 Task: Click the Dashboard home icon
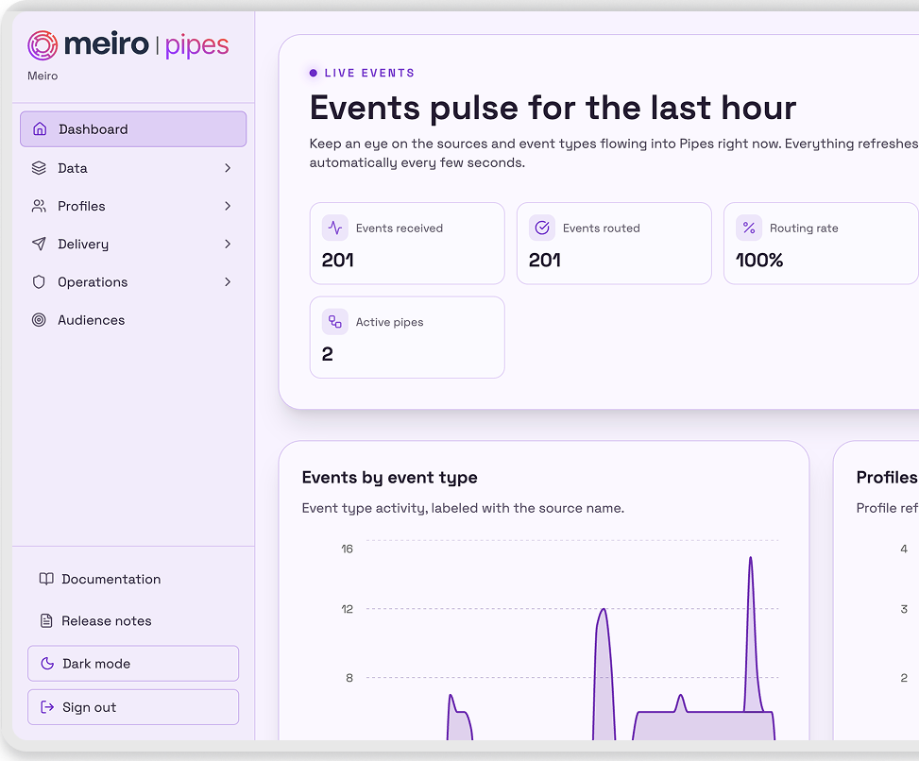pyautogui.click(x=40, y=129)
